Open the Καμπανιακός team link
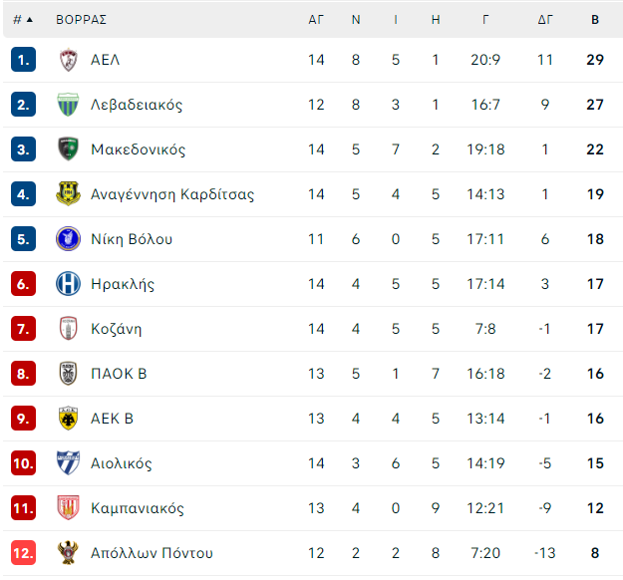Image resolution: width=623 pixels, height=580 pixels. 138,508
